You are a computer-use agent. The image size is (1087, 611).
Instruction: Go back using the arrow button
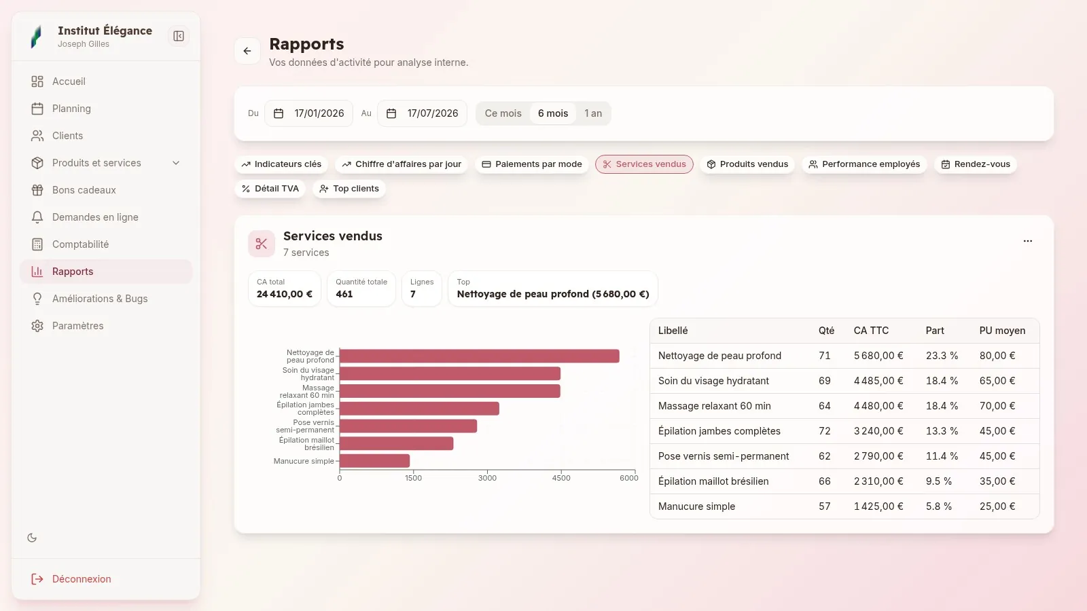pyautogui.click(x=247, y=51)
